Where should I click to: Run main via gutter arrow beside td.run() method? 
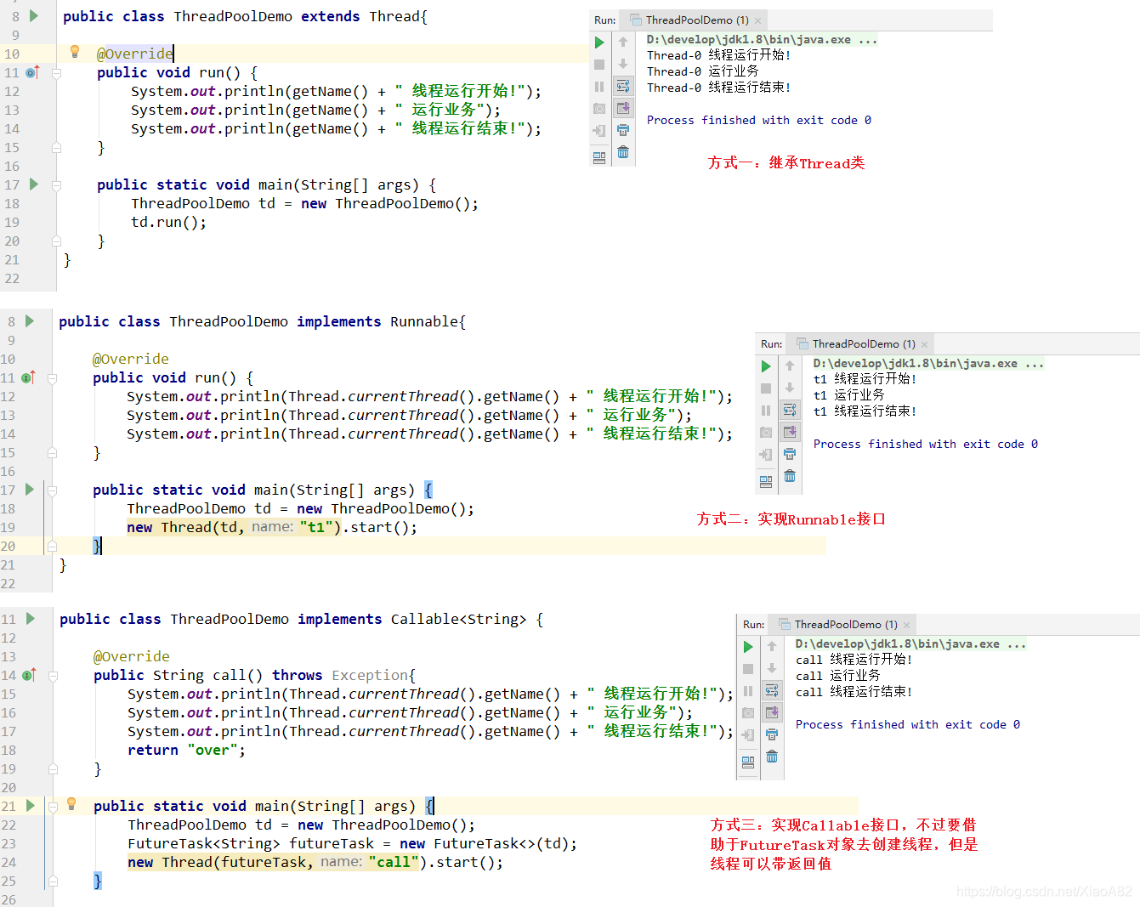[x=34, y=184]
